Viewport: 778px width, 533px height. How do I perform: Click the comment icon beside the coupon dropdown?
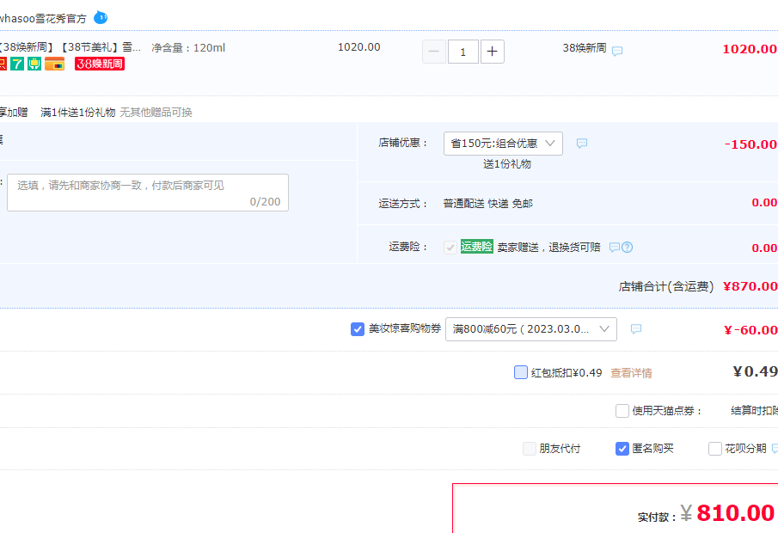click(636, 329)
